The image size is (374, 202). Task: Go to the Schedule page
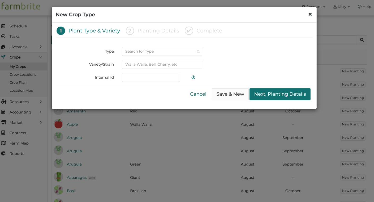pyautogui.click(x=18, y=26)
